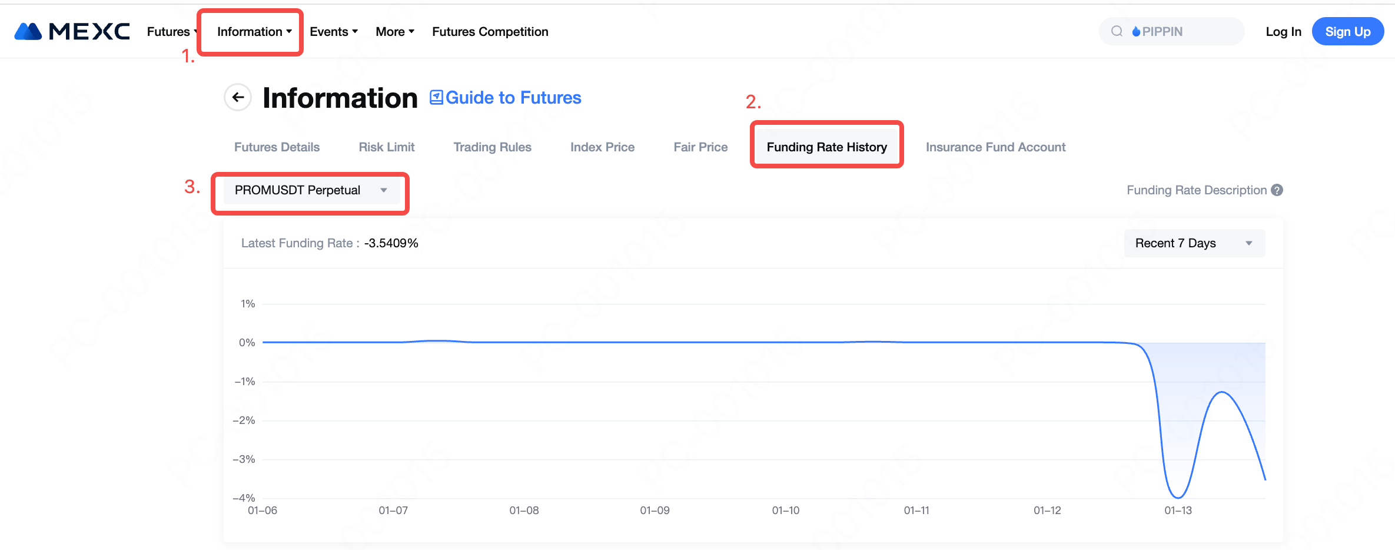Click the back arrow icon
Viewport: 1395px width, 550px height.
click(x=238, y=97)
